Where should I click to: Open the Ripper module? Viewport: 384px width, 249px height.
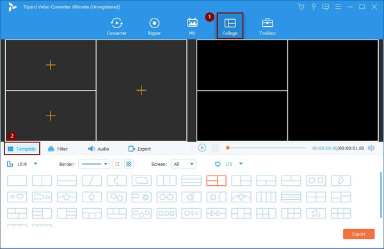click(154, 26)
